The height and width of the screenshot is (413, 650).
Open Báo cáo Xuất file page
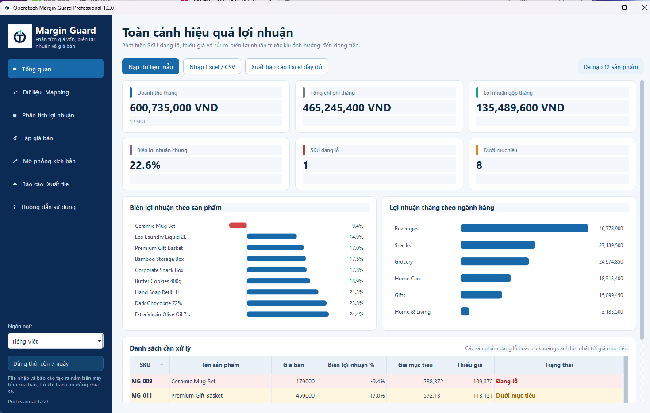point(56,184)
